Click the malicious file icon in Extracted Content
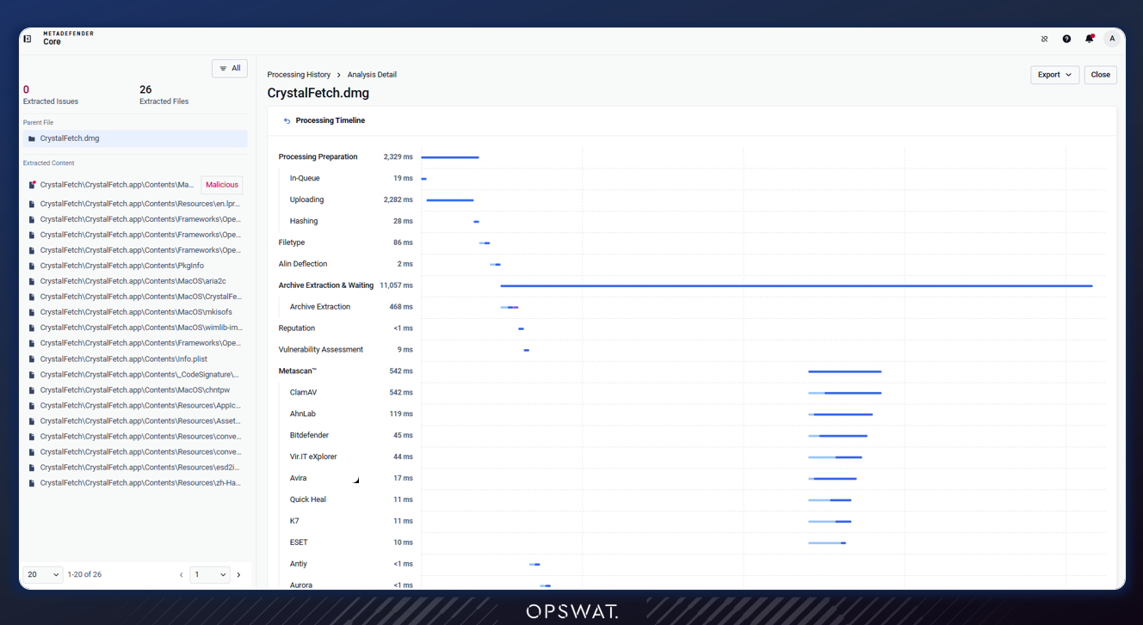 (x=32, y=185)
